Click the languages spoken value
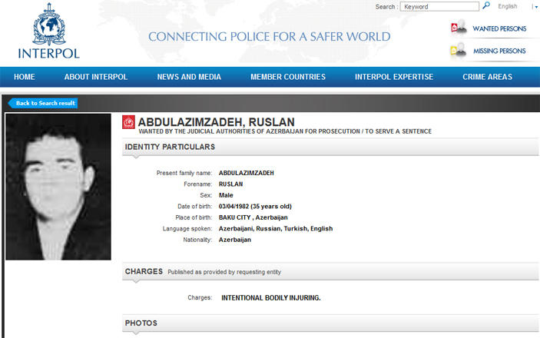 point(276,228)
